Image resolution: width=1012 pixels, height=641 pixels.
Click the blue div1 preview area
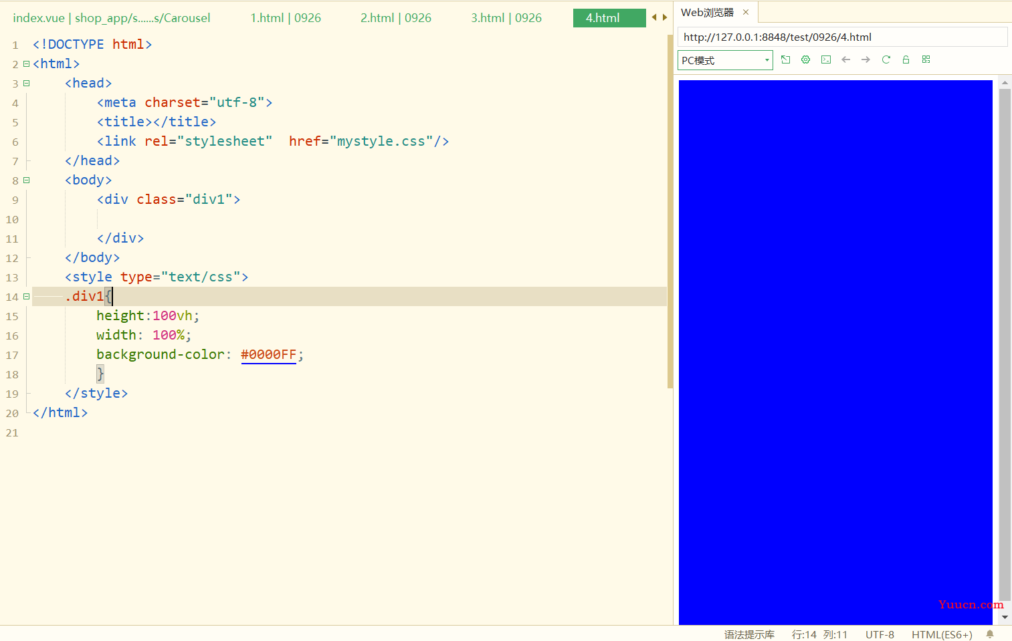(835, 352)
